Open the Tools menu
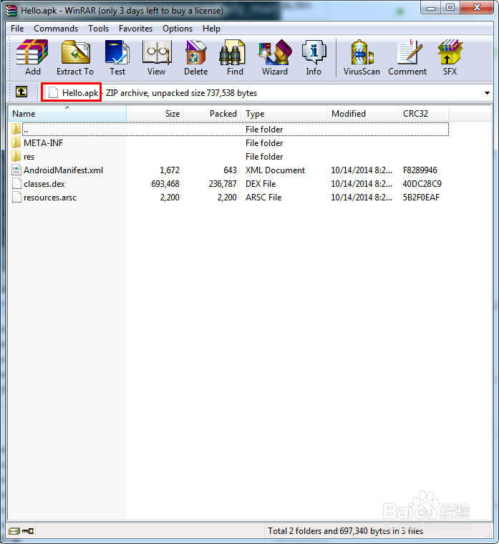499x544 pixels. pyautogui.click(x=98, y=29)
